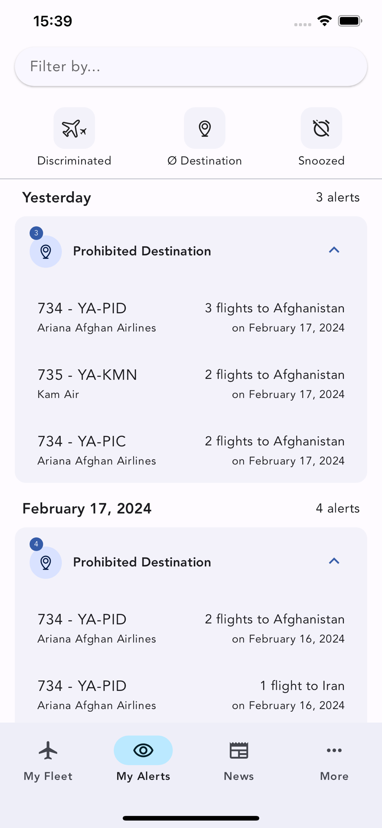Open the News newspaper icon
This screenshot has width=382, height=828.
tap(239, 750)
